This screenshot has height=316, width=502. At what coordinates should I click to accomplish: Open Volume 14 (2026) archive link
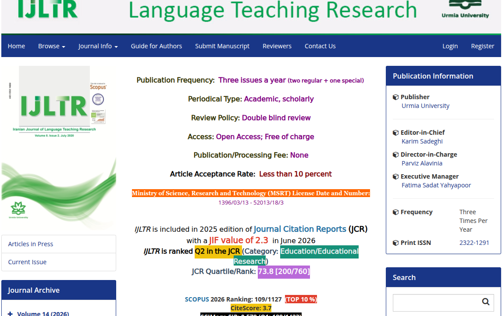click(x=43, y=313)
